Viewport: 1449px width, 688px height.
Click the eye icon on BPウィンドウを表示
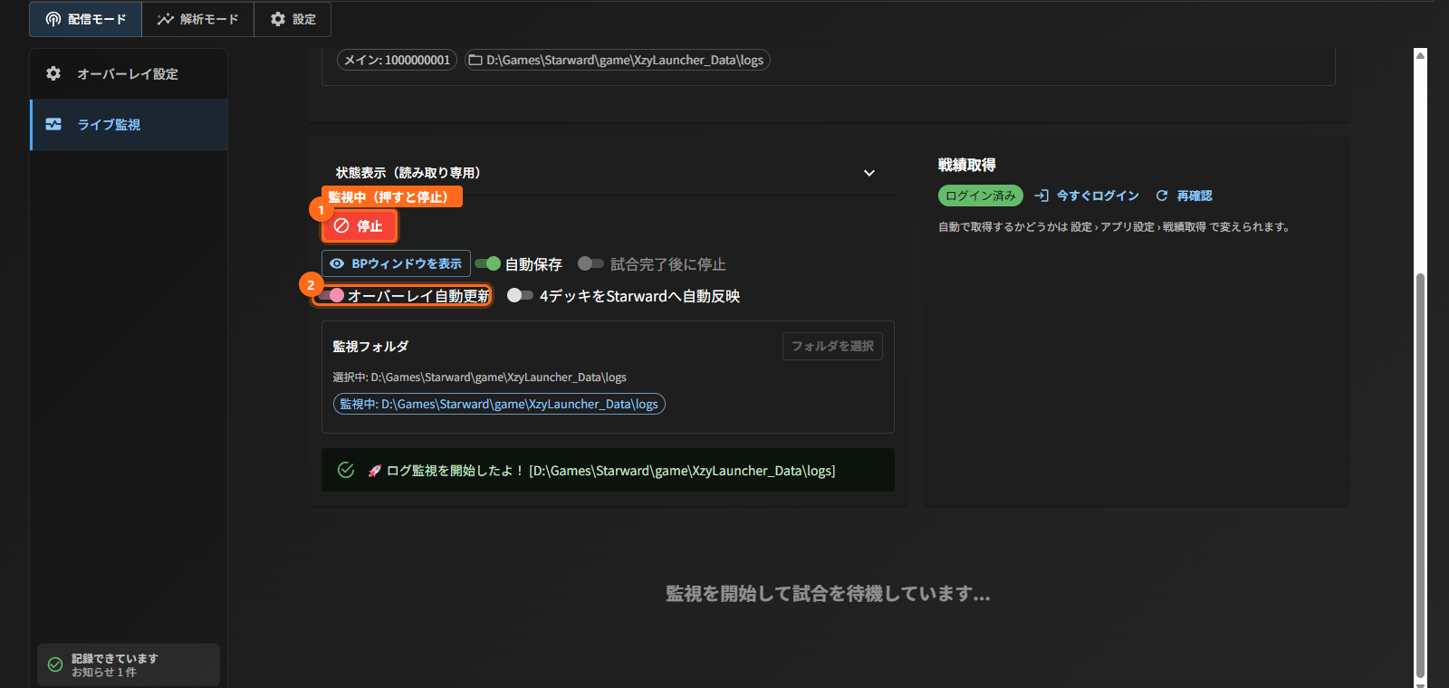click(x=337, y=263)
